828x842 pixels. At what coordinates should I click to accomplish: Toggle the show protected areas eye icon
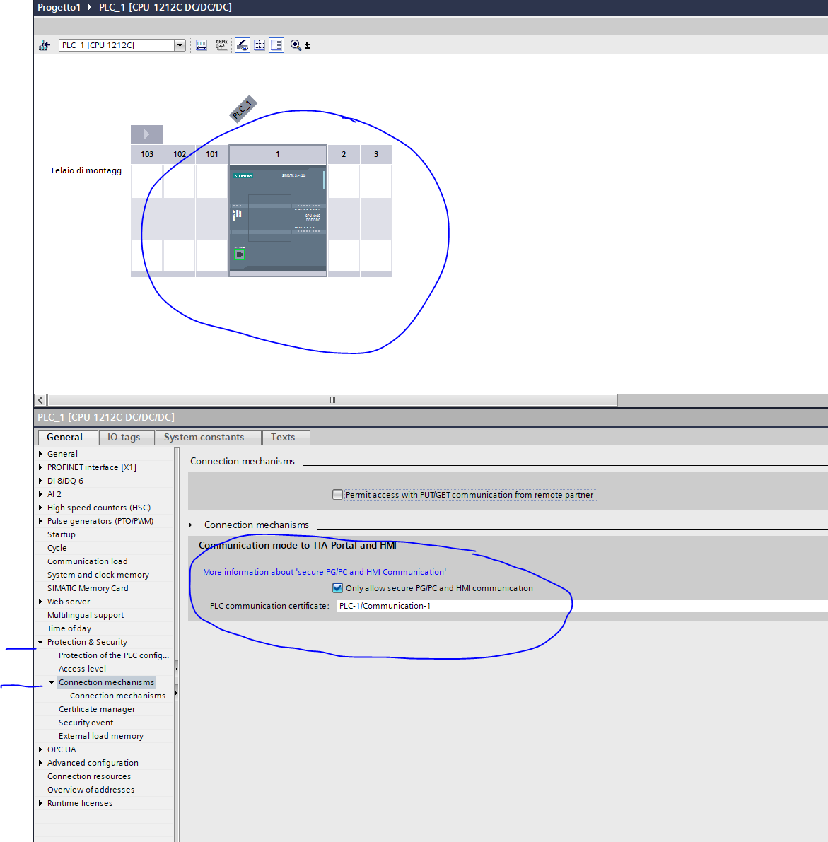[x=243, y=45]
